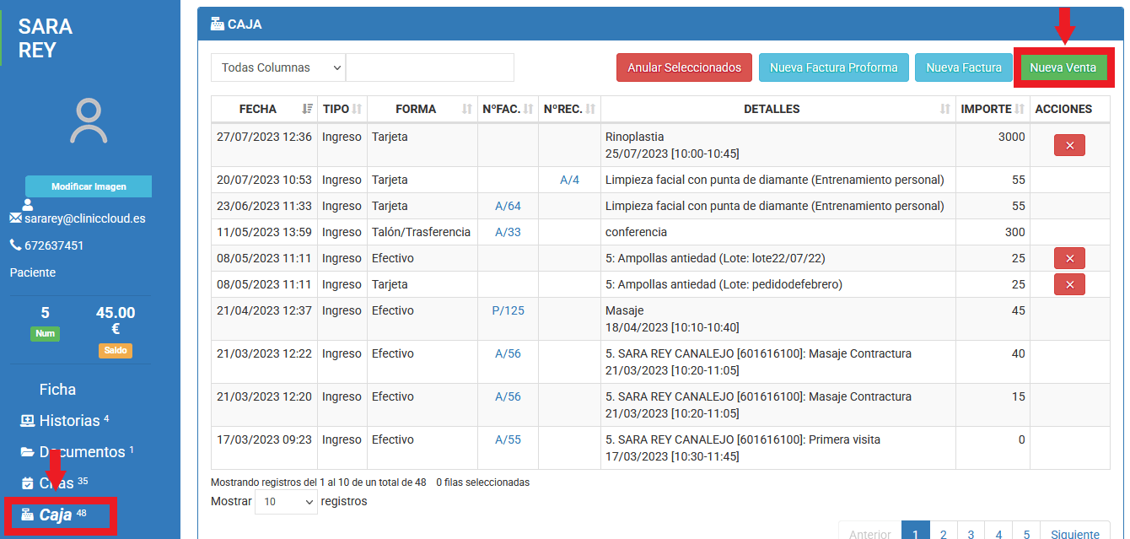Sort table by DETALLES column
Image resolution: width=1130 pixels, height=539 pixels.
[x=778, y=109]
